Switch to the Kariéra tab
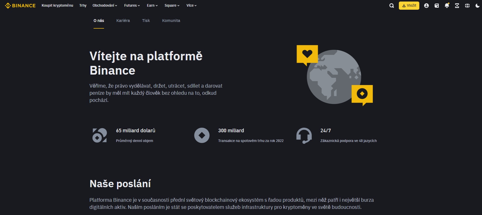Screen dimensions: 482x215 pos(123,21)
